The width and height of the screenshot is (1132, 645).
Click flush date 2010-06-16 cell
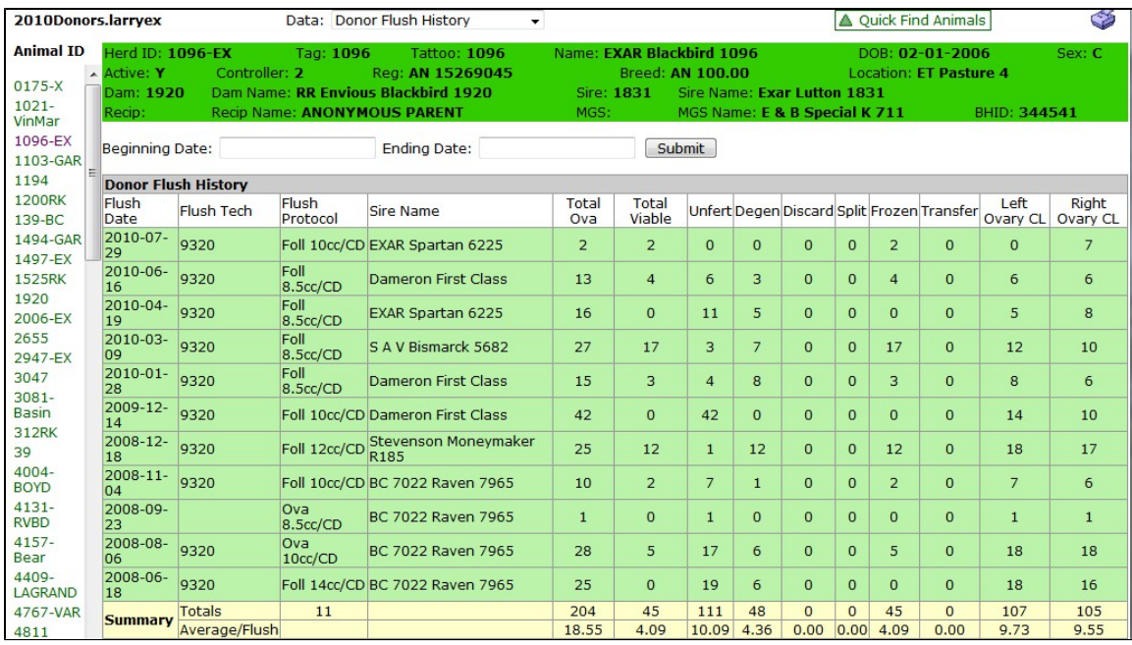tap(138, 280)
